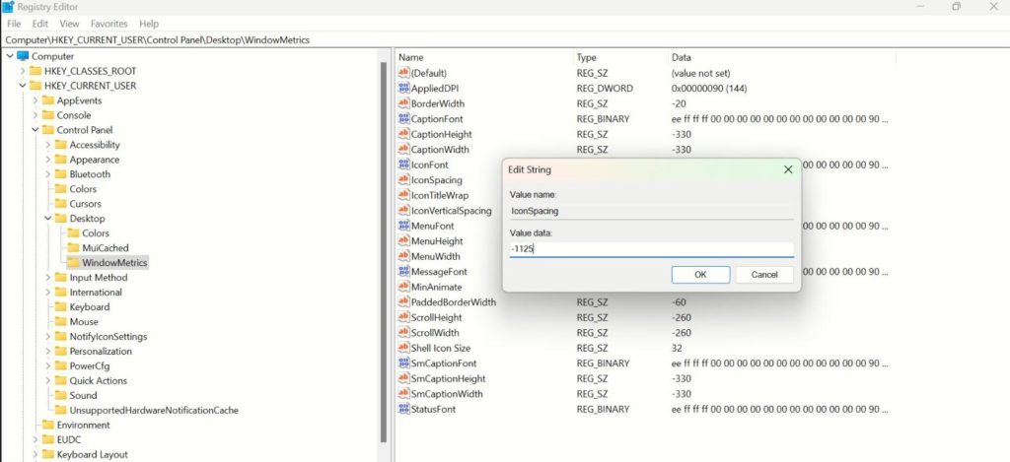Click the Registry Editor app icon
Image resolution: width=1010 pixels, height=462 pixels.
[x=8, y=7]
